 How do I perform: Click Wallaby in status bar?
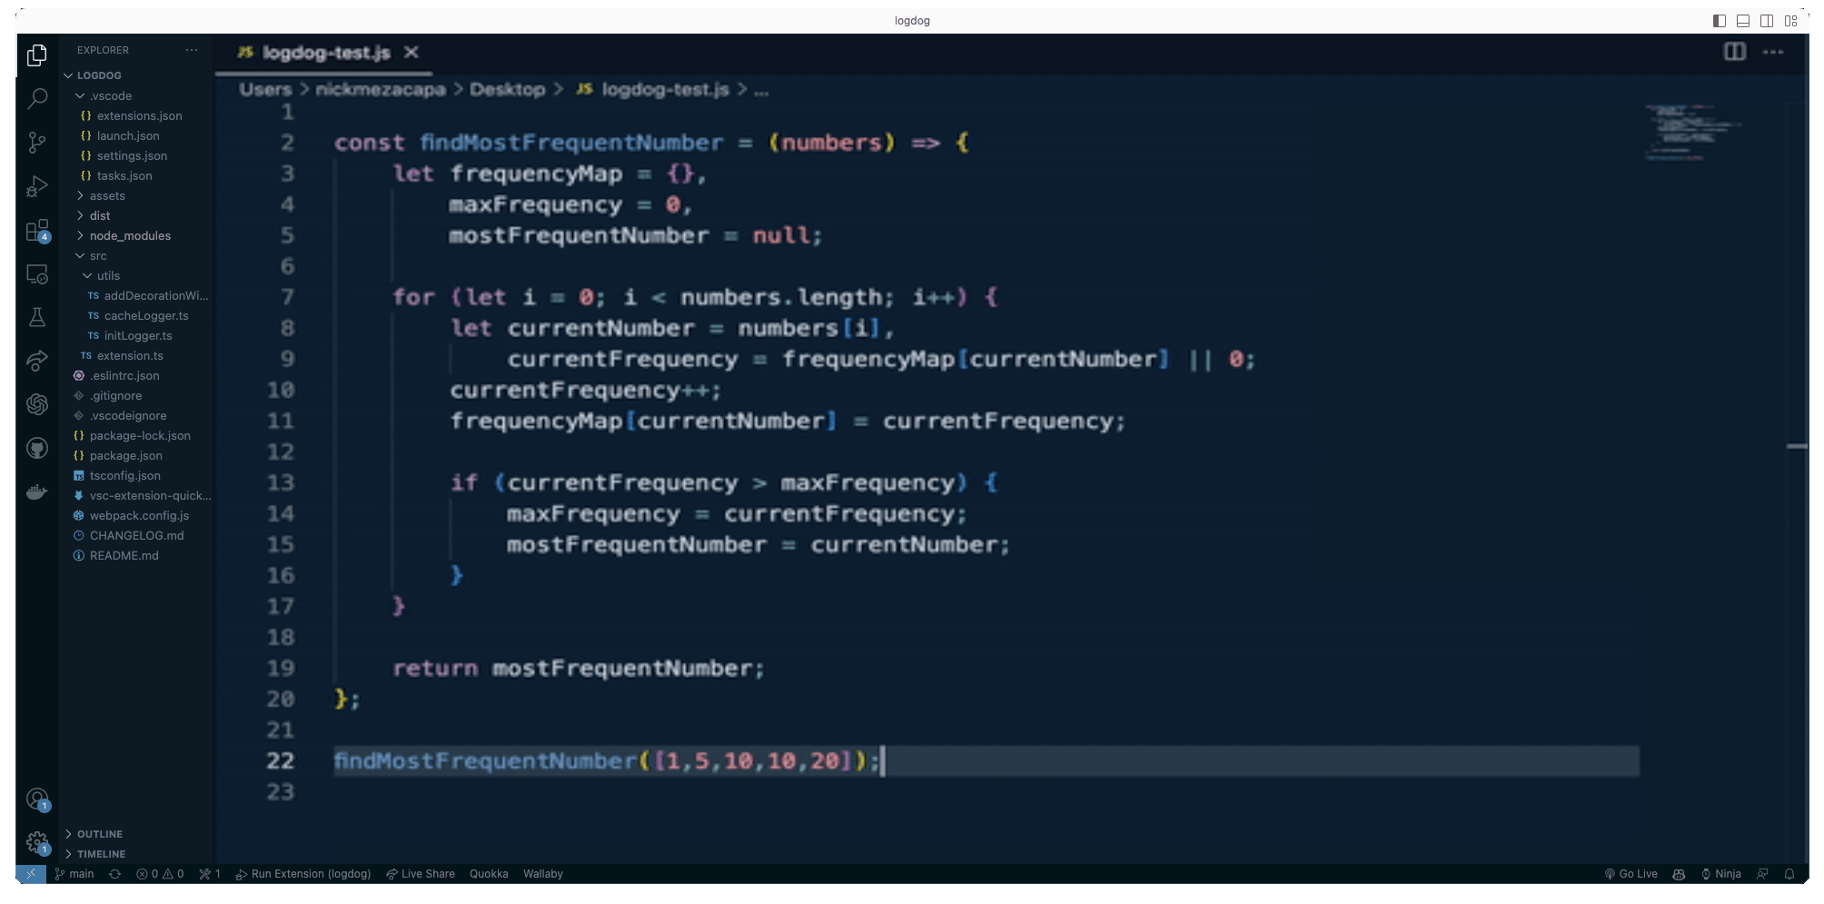543,874
